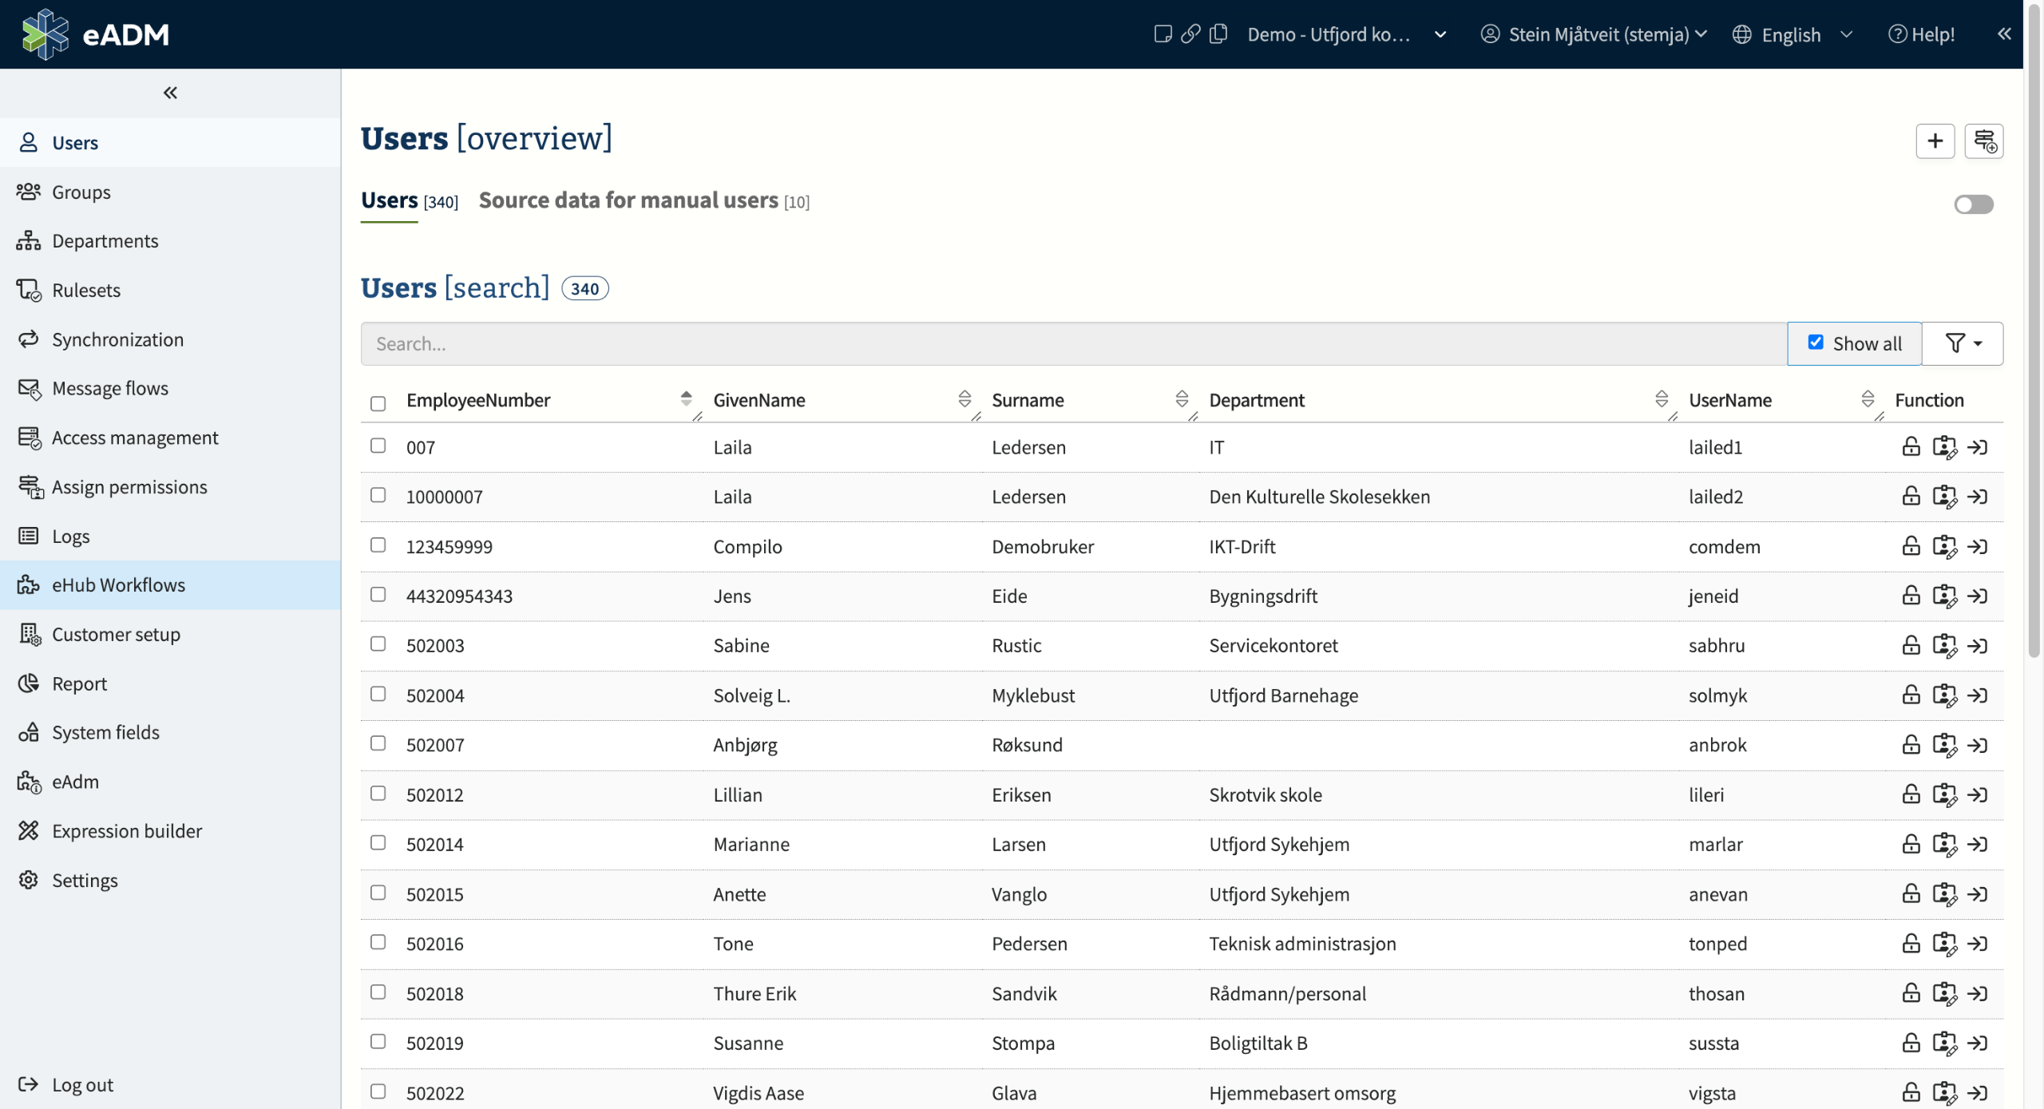Click the lock icon in the 007 row
Viewport: 2044px width, 1109px height.
pyautogui.click(x=1910, y=447)
